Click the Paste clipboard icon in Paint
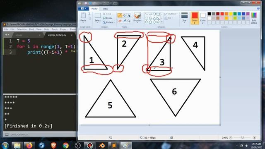265x149 pixels. (x=83, y=16)
